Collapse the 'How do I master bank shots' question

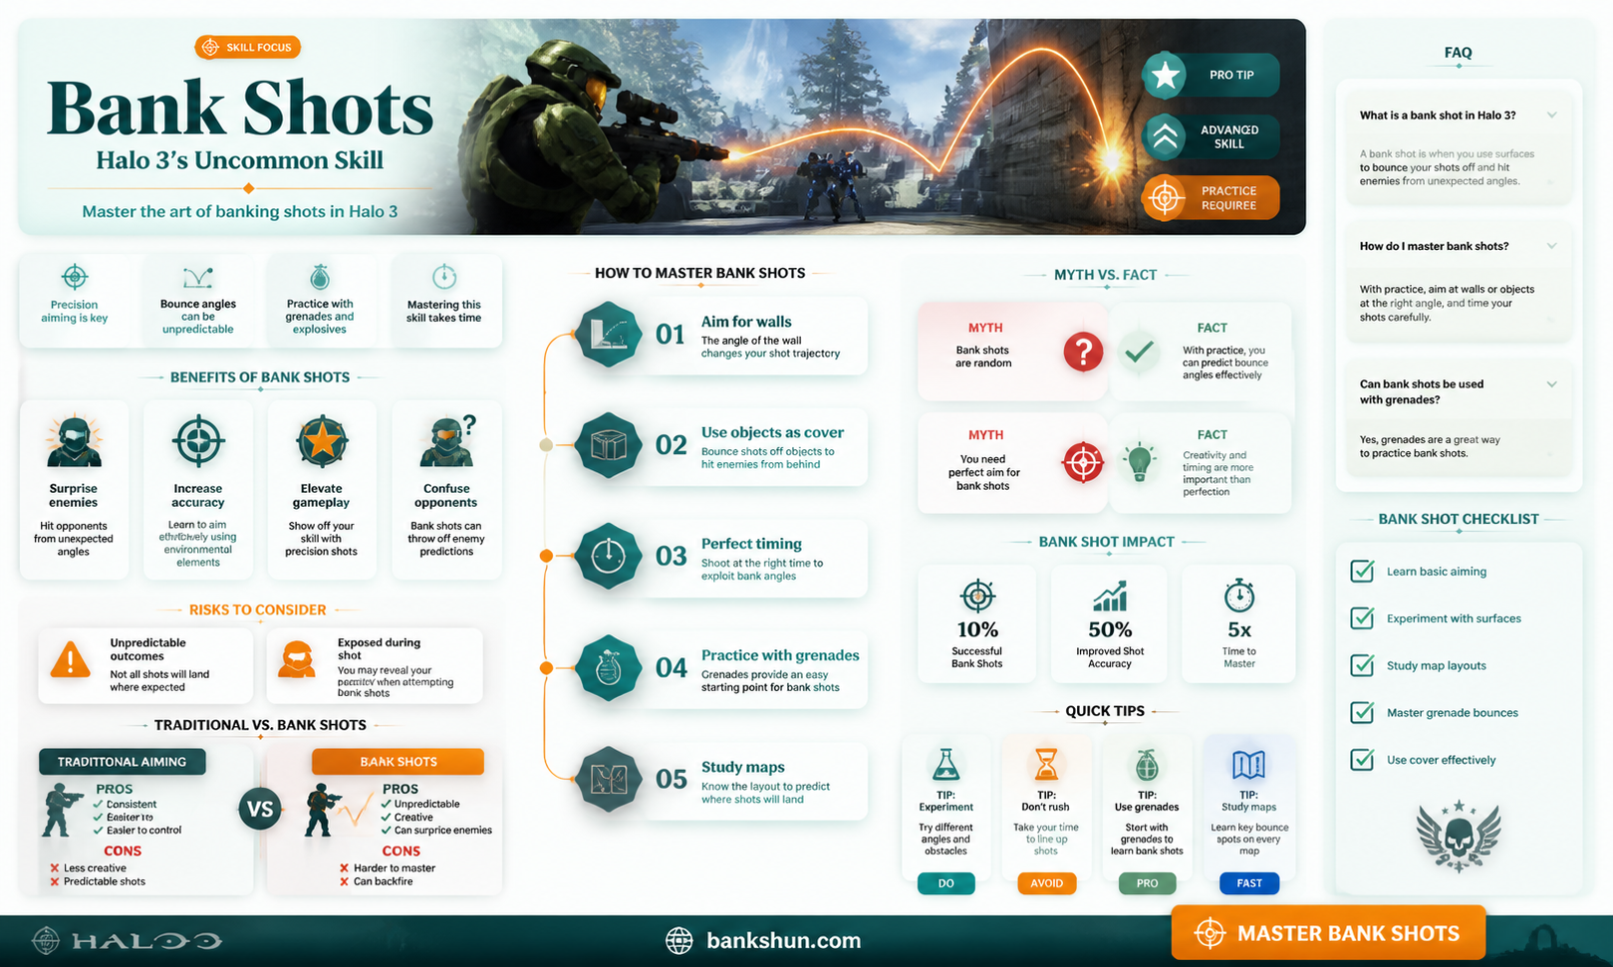click(1551, 246)
